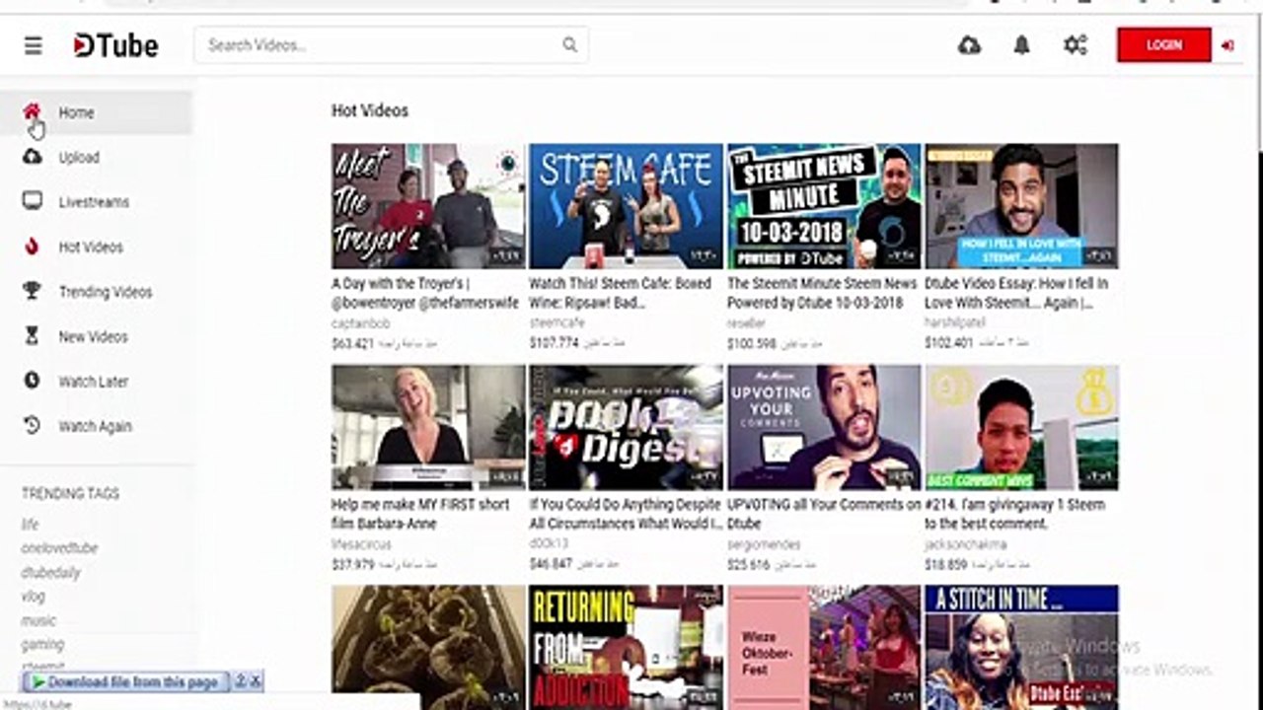Open the dtubedaily trending tag
Viewport: 1263px width, 710px height.
coord(50,572)
